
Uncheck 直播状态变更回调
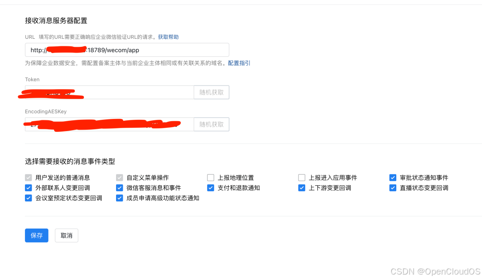tap(393, 188)
